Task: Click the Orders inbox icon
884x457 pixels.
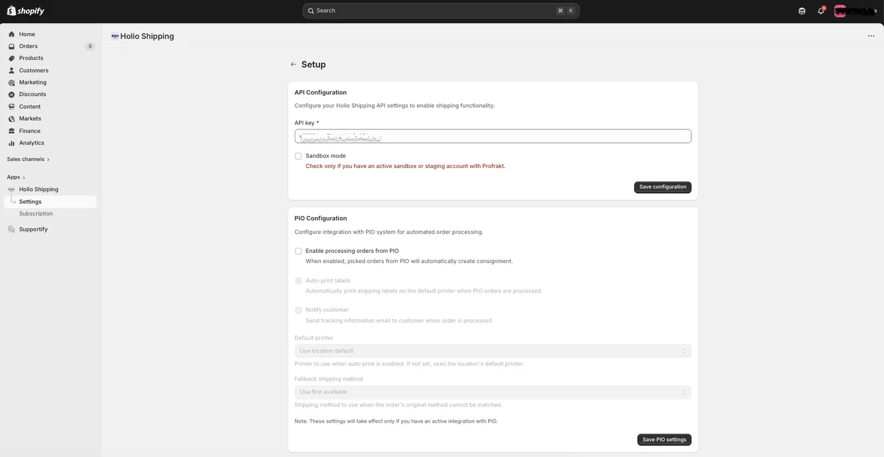Action: [x=11, y=46]
